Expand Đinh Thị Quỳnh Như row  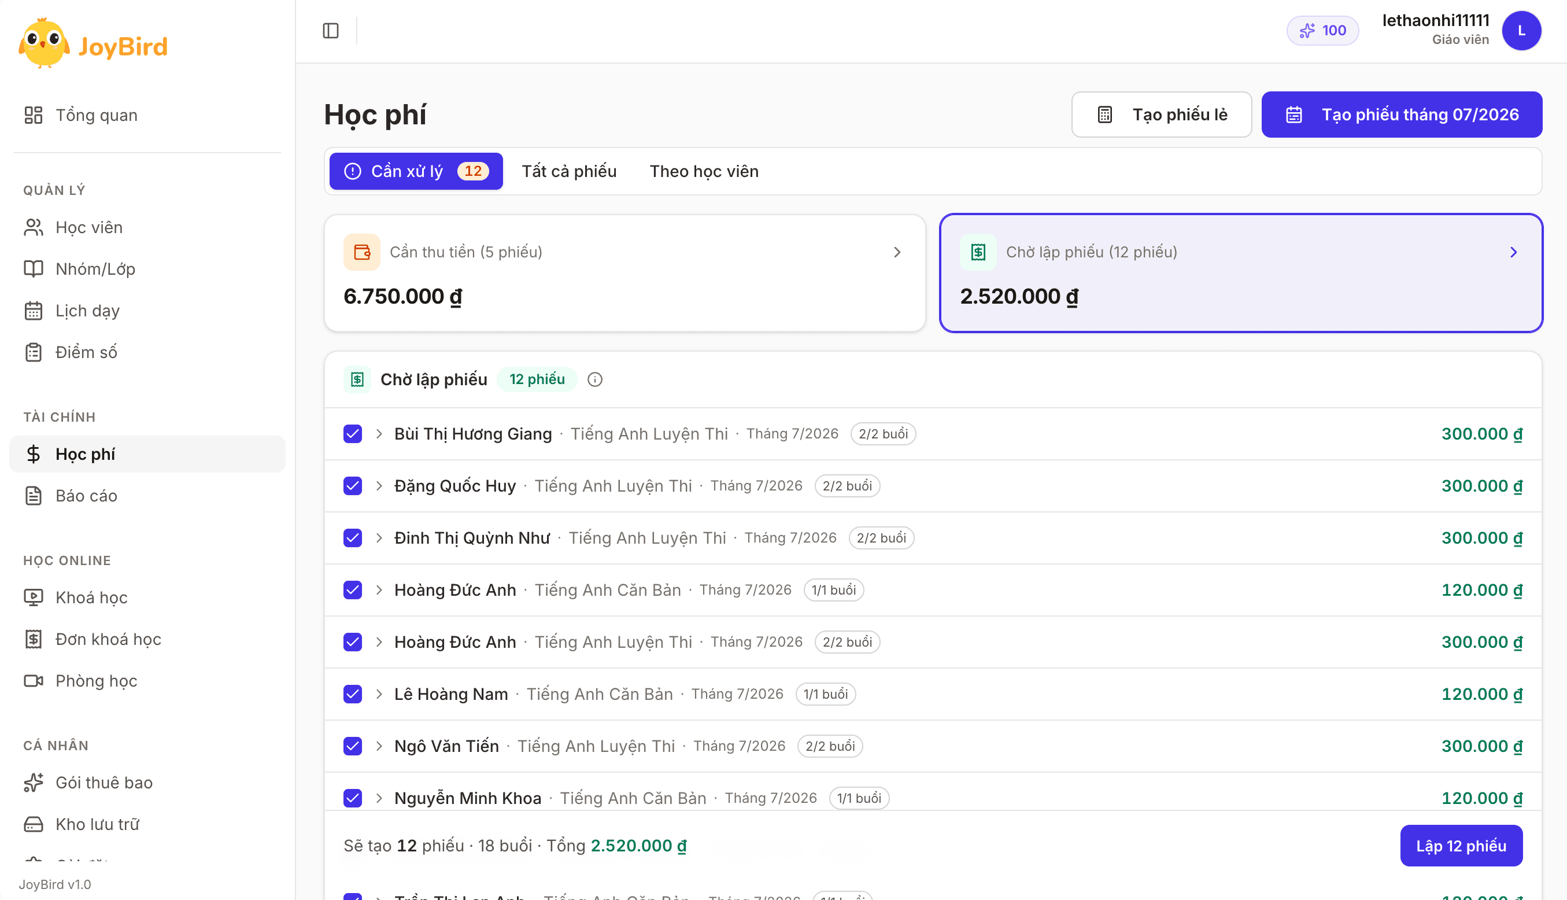coord(379,538)
